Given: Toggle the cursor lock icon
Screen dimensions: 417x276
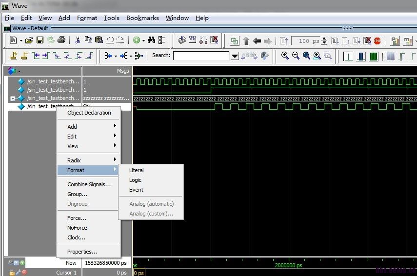Looking at the screenshot, I should 12,273.
